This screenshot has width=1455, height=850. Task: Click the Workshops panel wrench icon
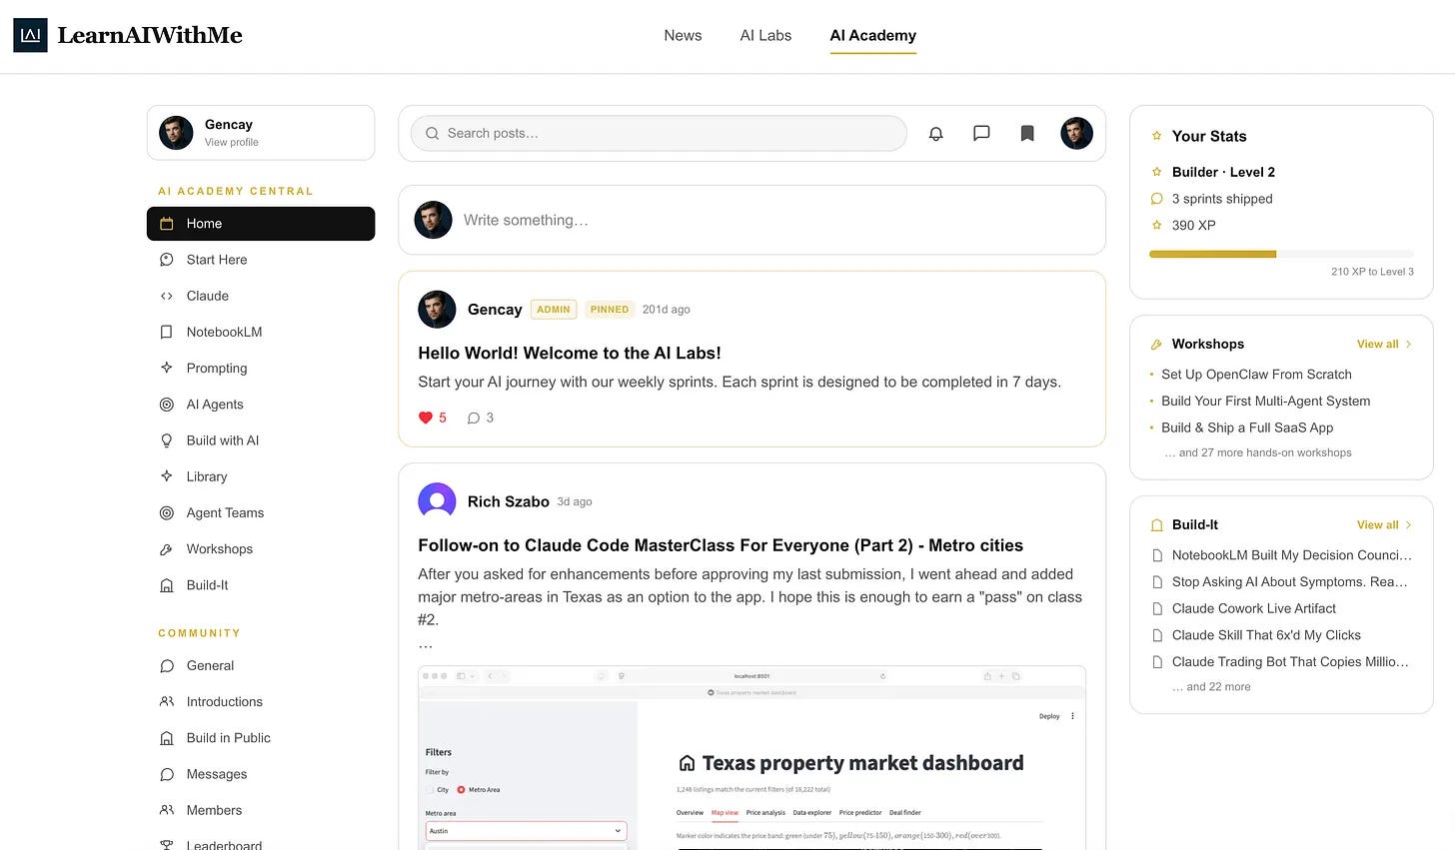pyautogui.click(x=1156, y=344)
